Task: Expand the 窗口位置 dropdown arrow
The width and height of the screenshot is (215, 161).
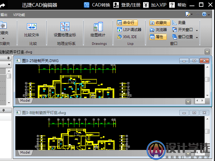Action: coord(197,37)
